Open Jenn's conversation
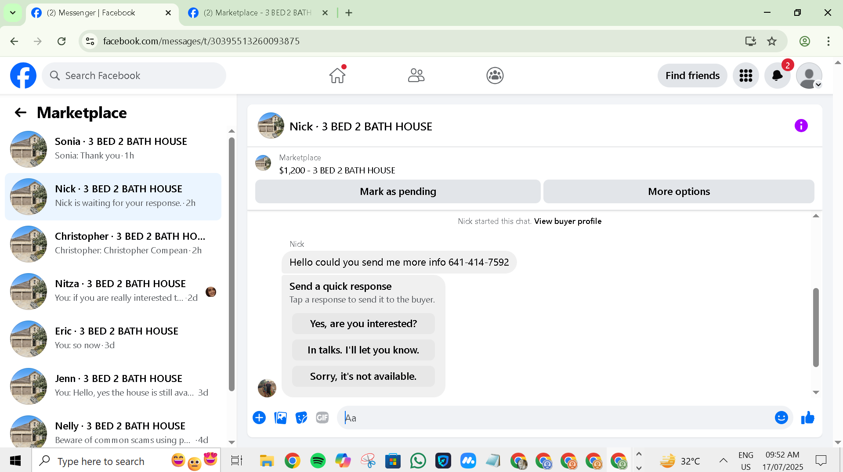The height and width of the screenshot is (472, 843). click(113, 386)
